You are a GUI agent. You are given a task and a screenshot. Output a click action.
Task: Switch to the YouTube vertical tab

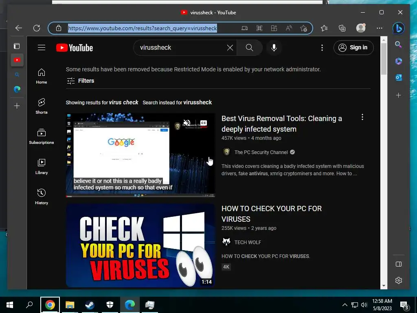click(x=17, y=60)
